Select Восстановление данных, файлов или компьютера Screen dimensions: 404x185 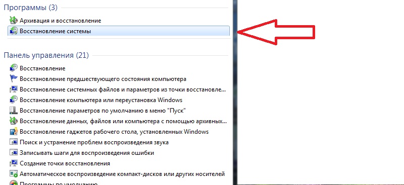click(x=123, y=121)
